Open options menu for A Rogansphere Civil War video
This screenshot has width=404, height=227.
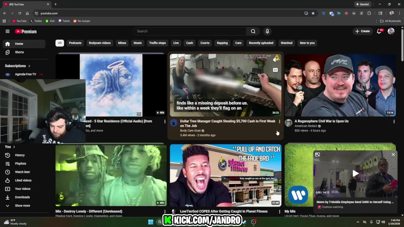[x=394, y=121]
